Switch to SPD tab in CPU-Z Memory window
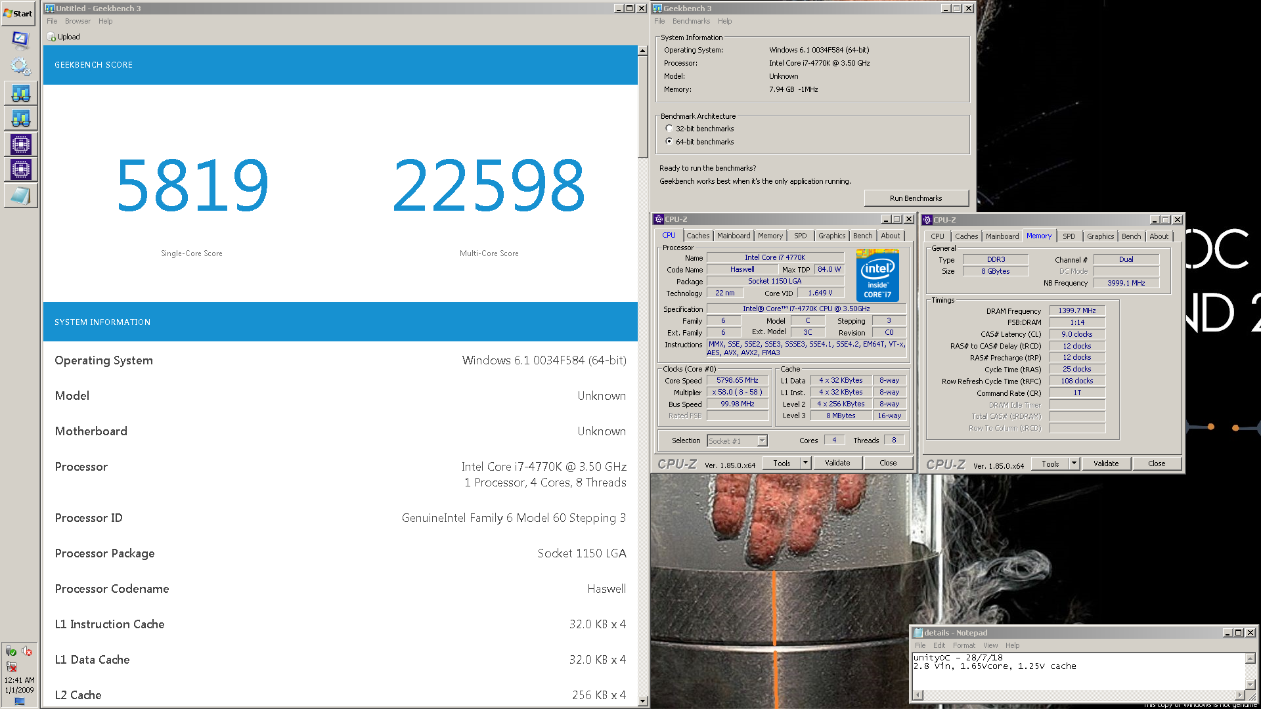Screen dimensions: 1261x709 (1069, 236)
